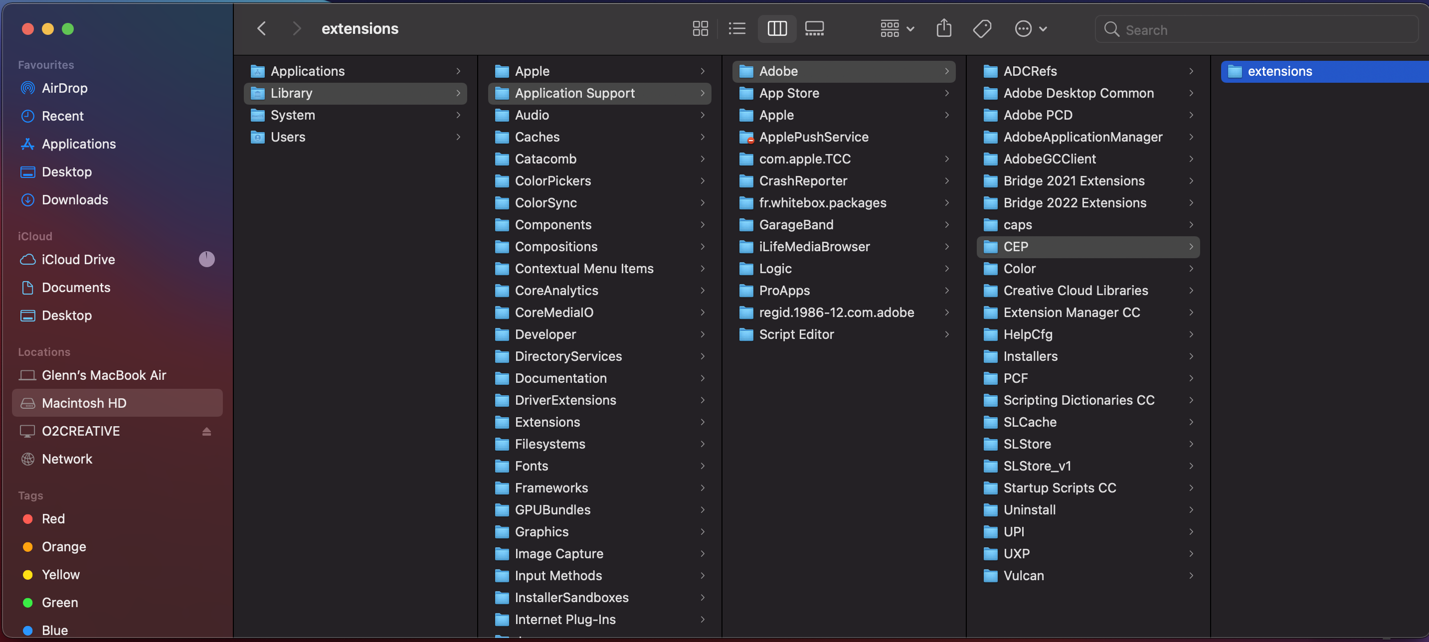The image size is (1429, 642).
Task: Click the iCloud Drive sync progress indicator
Action: click(x=206, y=260)
